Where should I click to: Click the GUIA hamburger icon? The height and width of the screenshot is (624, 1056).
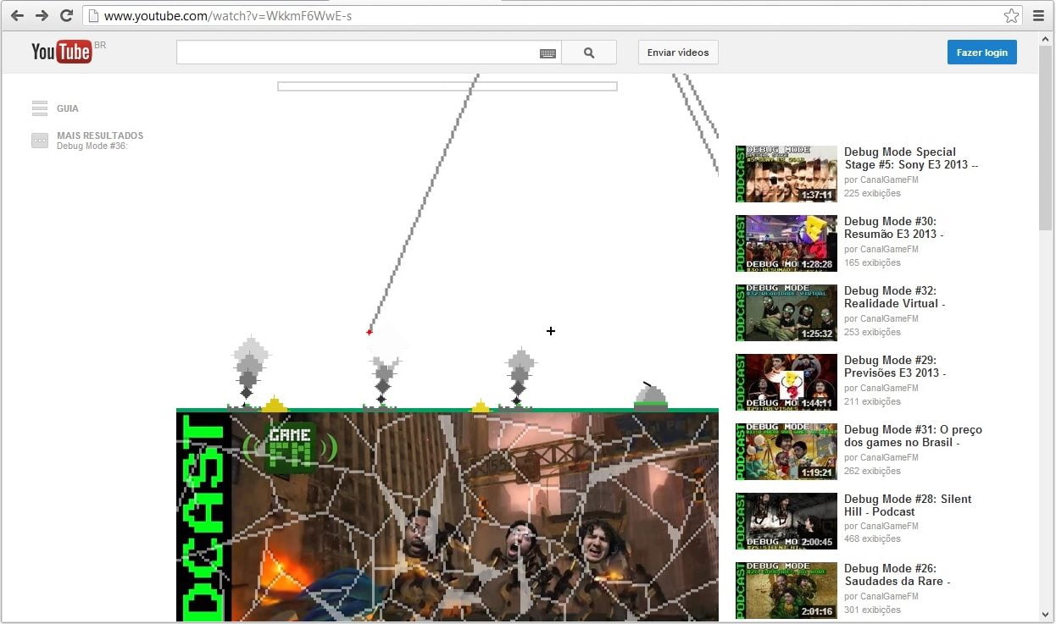pos(39,108)
